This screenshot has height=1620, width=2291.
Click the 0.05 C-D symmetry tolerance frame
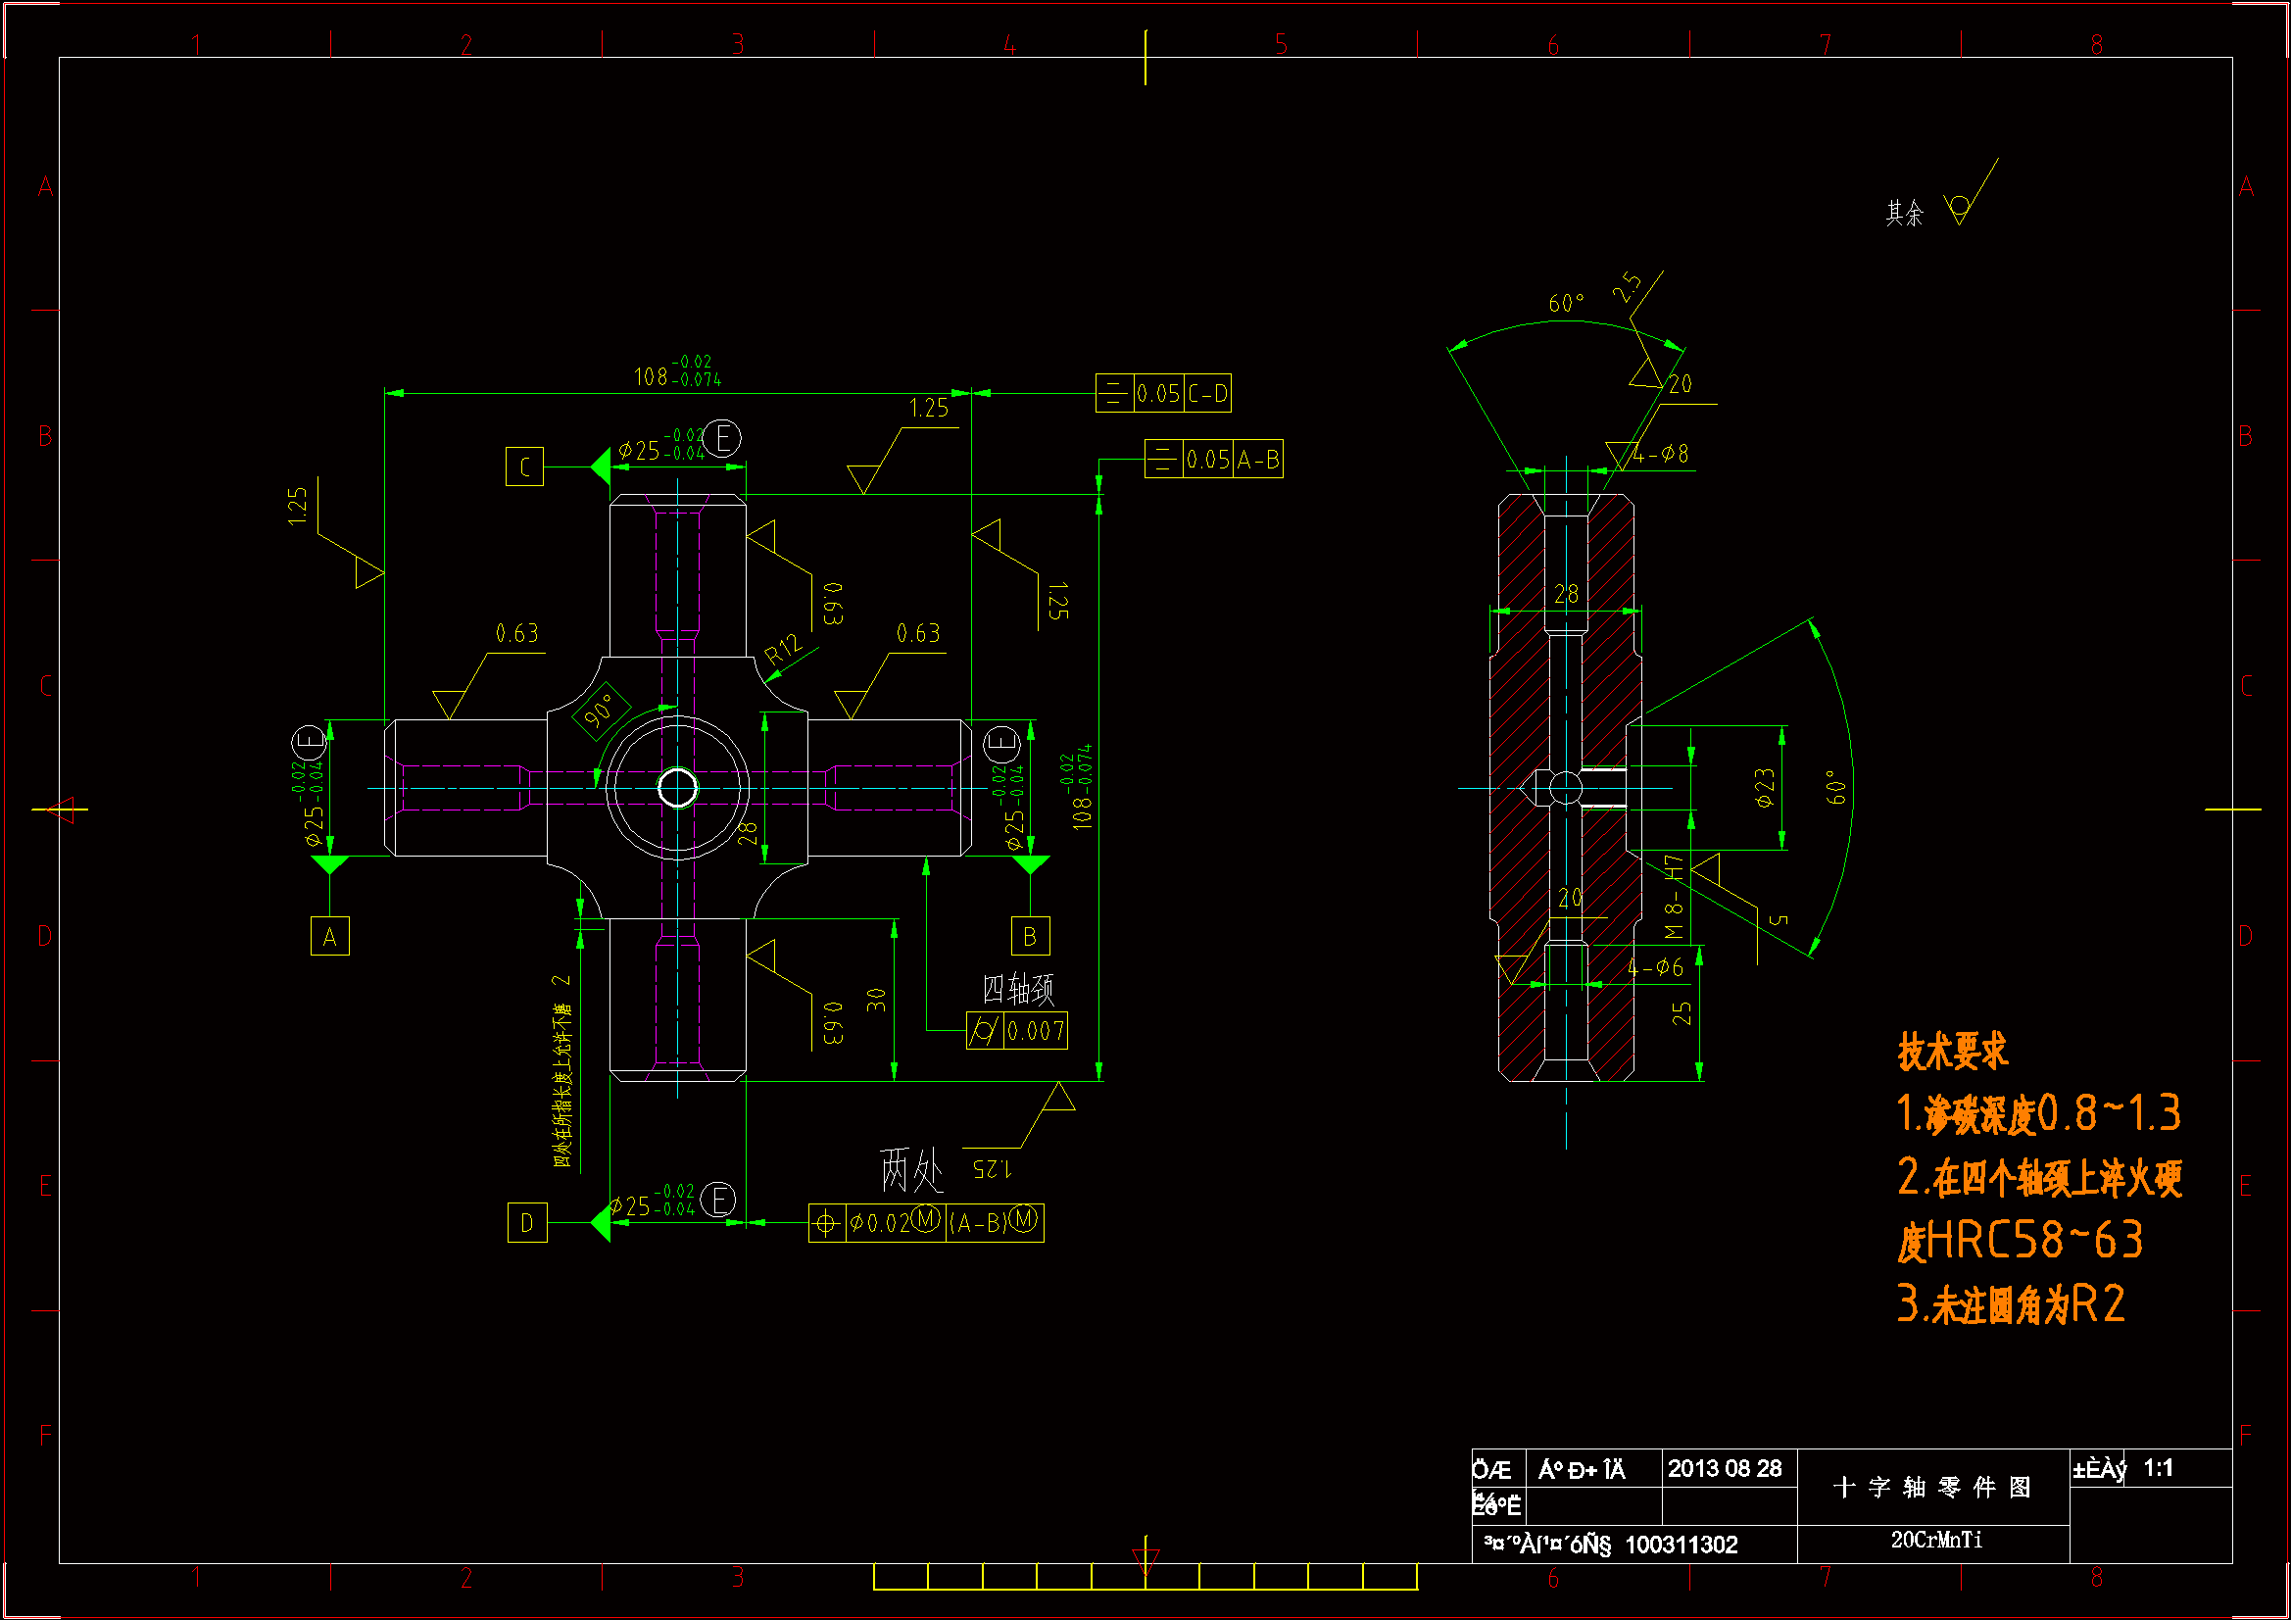[1163, 393]
